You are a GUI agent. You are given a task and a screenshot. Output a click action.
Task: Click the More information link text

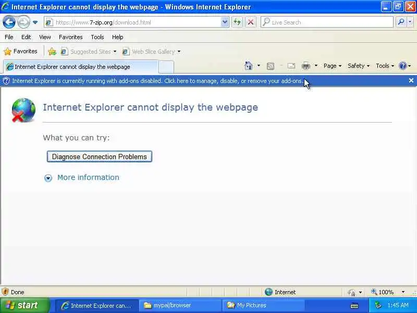(88, 177)
